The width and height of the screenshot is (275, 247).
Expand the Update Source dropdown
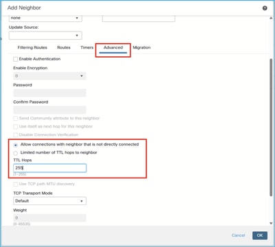pos(45,36)
